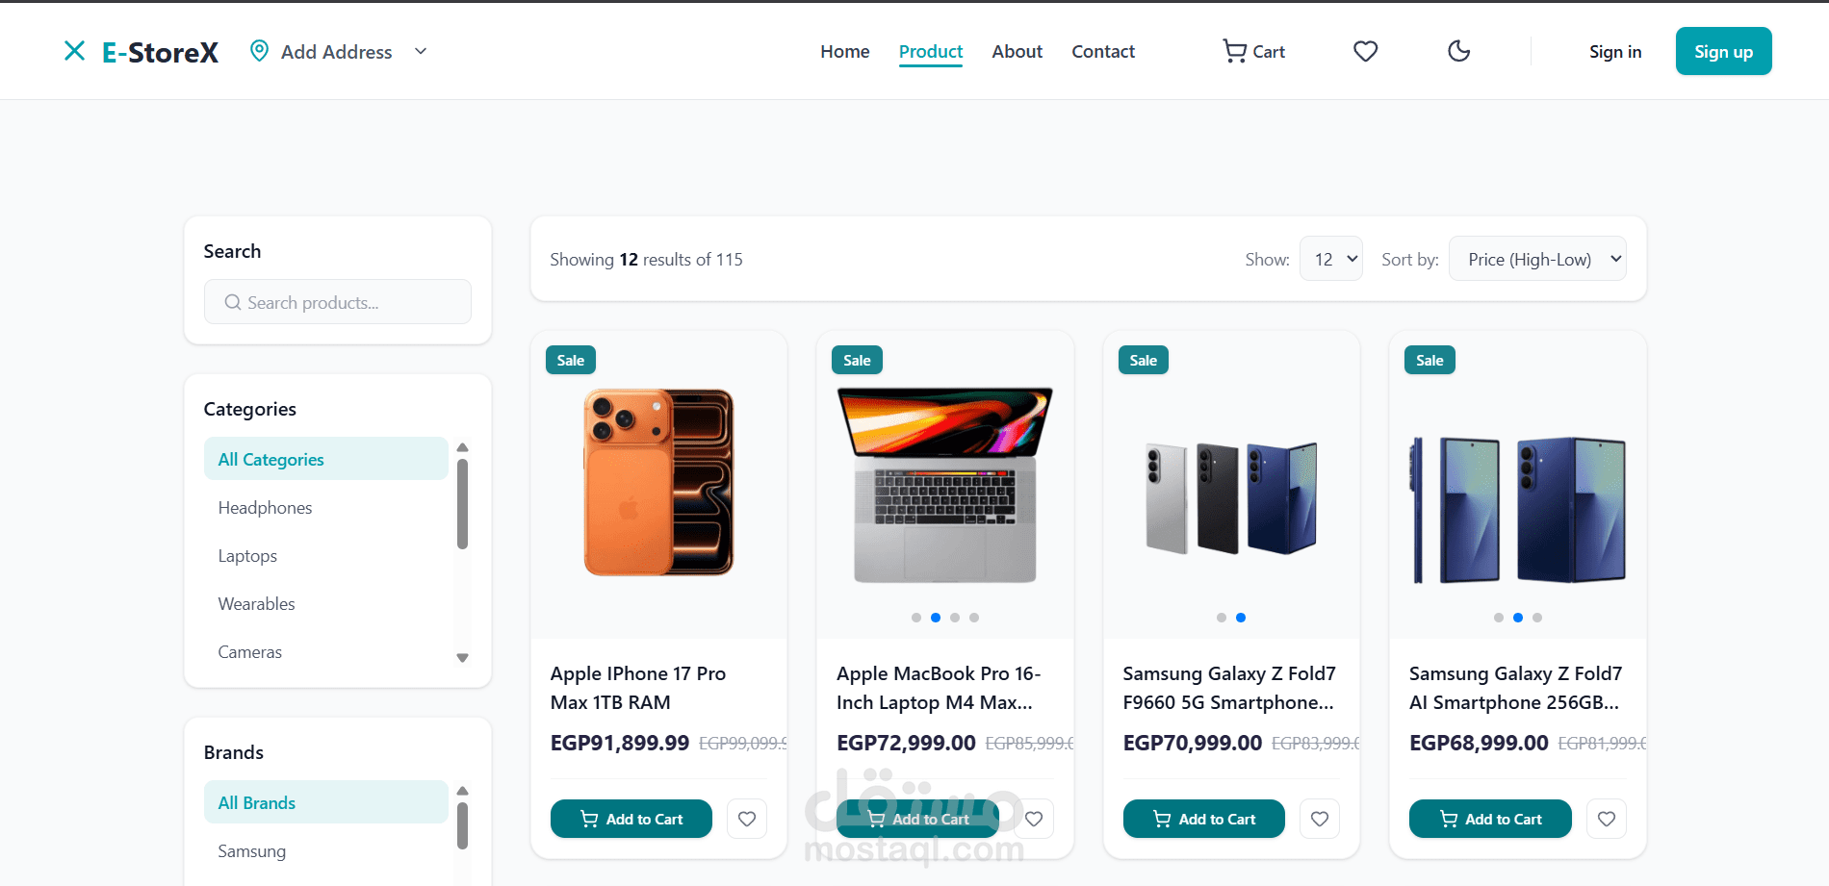Select first image dot on Fold7 F9660

click(x=1222, y=618)
